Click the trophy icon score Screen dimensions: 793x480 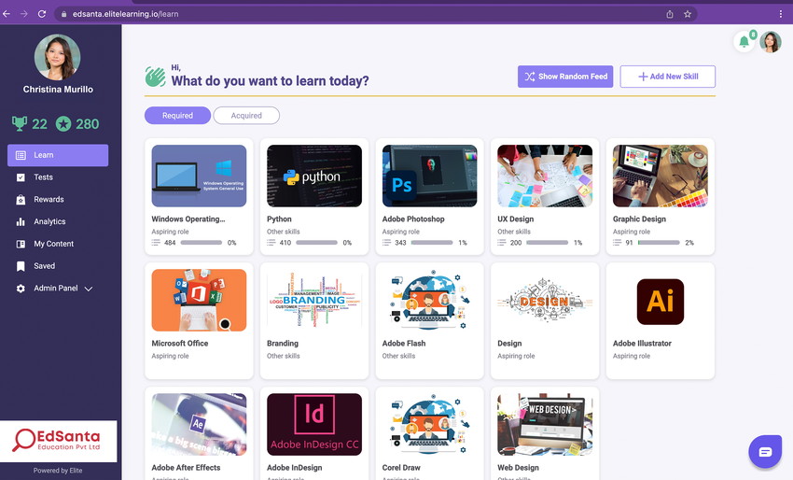[x=20, y=123]
